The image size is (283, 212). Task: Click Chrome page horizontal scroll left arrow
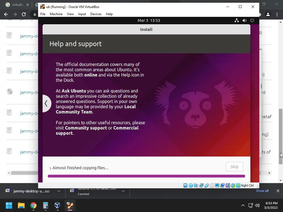(9, 173)
